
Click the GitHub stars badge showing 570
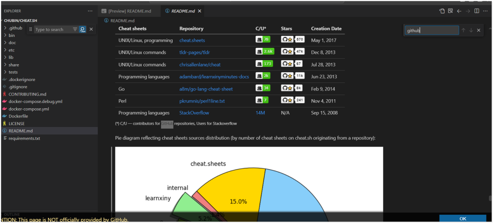pos(293,40)
